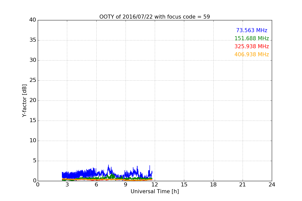The height and width of the screenshot is (201, 302).
Task: Click the x-axis tick label '9'
Action: point(125,185)
